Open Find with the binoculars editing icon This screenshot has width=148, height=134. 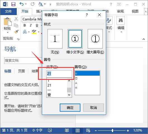click(121, 20)
